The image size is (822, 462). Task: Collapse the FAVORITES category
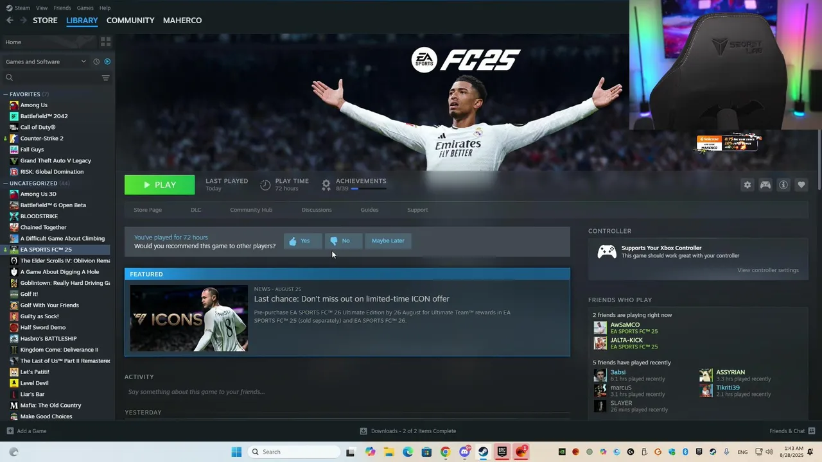click(x=6, y=94)
